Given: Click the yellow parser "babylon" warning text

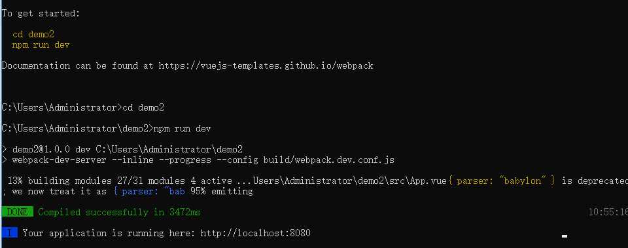Looking at the screenshot, I should (502, 181).
